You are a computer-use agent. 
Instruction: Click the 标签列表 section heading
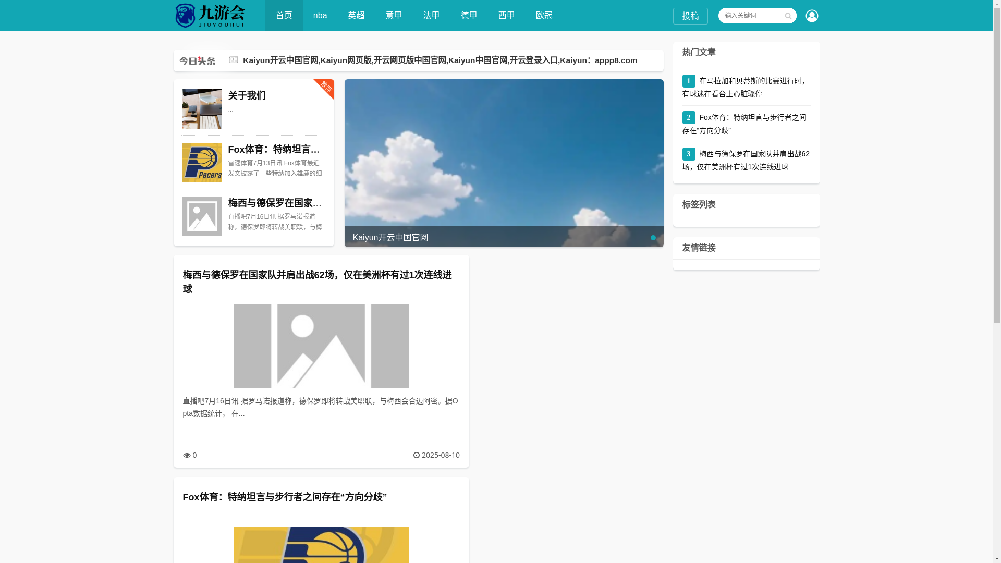click(x=699, y=204)
